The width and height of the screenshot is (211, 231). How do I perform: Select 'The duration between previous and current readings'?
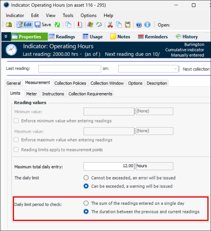(x=86, y=212)
